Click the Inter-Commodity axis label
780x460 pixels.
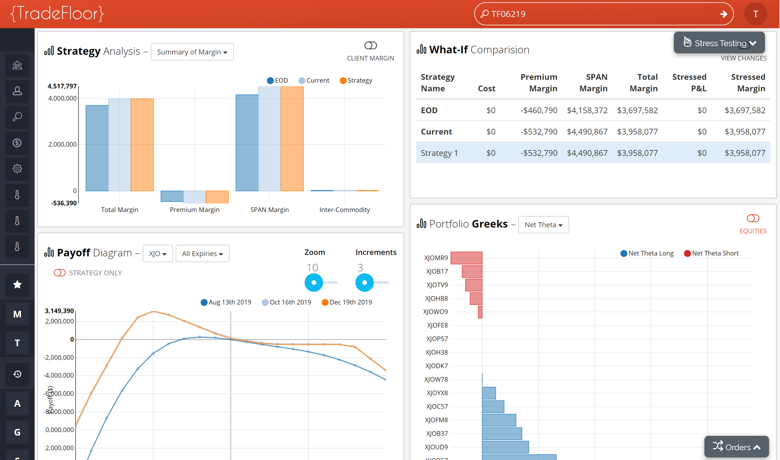[344, 210]
